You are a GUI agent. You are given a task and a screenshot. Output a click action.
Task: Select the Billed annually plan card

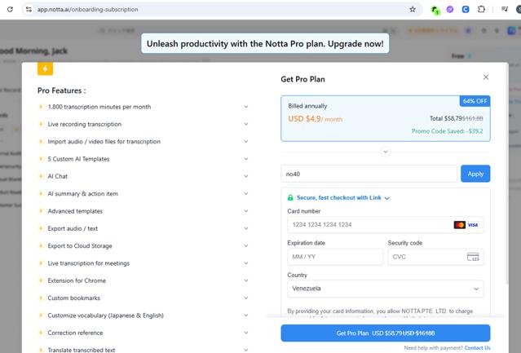[x=386, y=118]
